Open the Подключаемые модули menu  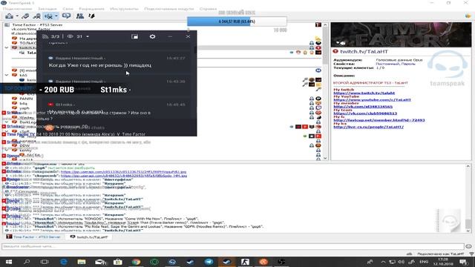(x=168, y=9)
